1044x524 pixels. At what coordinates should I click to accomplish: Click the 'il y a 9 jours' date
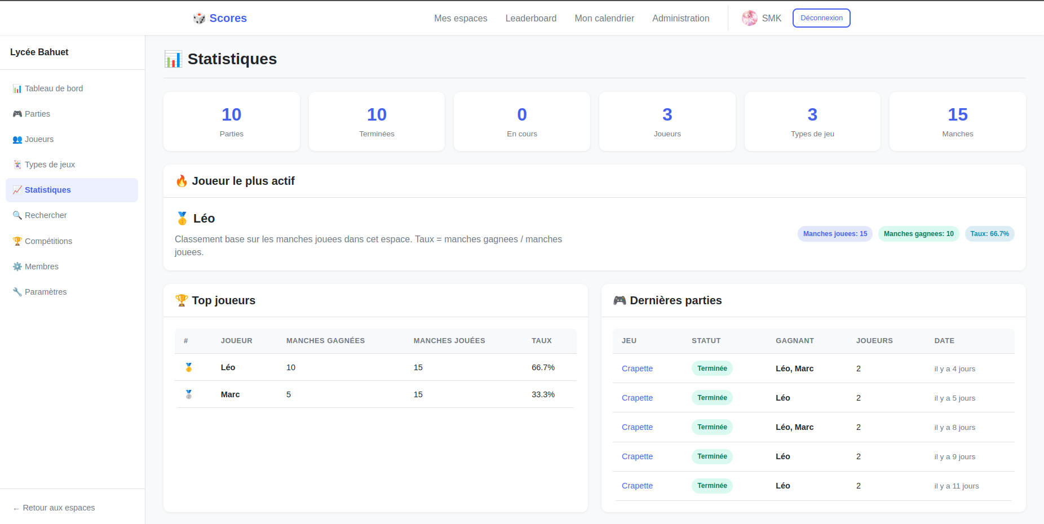pyautogui.click(x=954, y=456)
